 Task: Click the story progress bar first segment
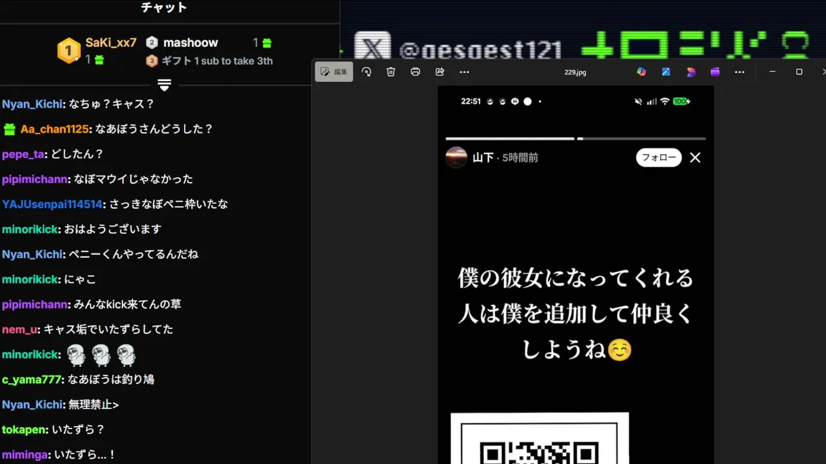coord(510,139)
